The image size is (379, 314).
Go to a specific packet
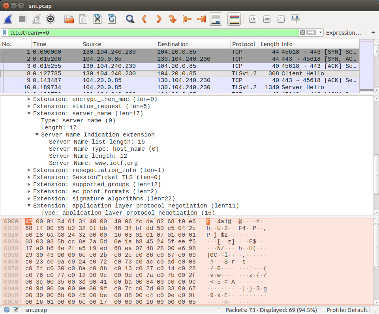173,19
